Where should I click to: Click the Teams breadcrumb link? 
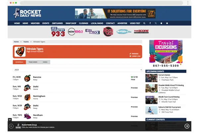tap(26, 42)
